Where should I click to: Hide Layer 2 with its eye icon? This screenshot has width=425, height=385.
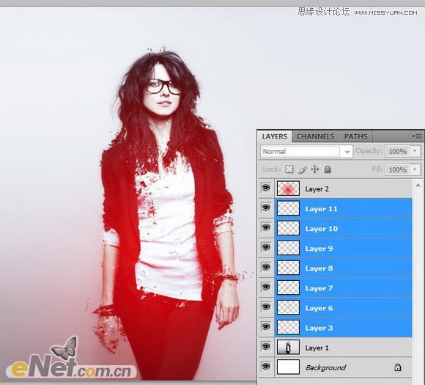click(266, 188)
